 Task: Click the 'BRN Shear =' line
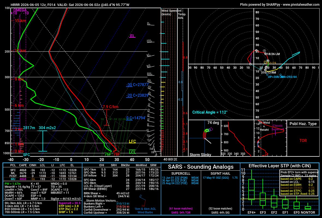(107, 193)
